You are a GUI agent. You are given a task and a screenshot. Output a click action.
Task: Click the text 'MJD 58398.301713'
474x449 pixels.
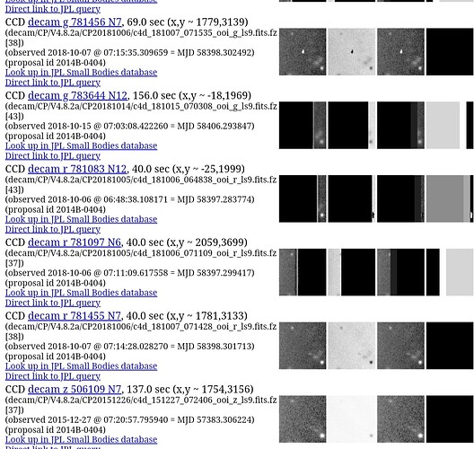(214, 347)
